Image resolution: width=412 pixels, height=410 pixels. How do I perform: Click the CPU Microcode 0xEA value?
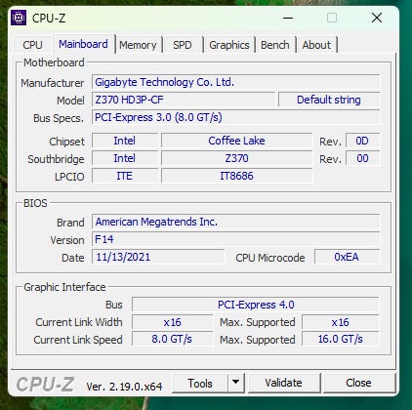[347, 257]
